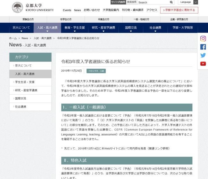208x179 pixels.
Task: Select 社会連携 in the category sidebar
Action: [30, 107]
